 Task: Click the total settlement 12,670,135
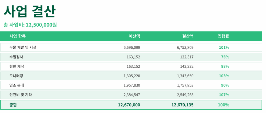(x=182, y=105)
